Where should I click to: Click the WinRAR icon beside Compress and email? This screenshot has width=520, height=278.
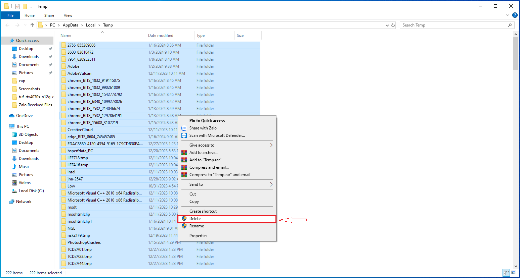point(184,167)
